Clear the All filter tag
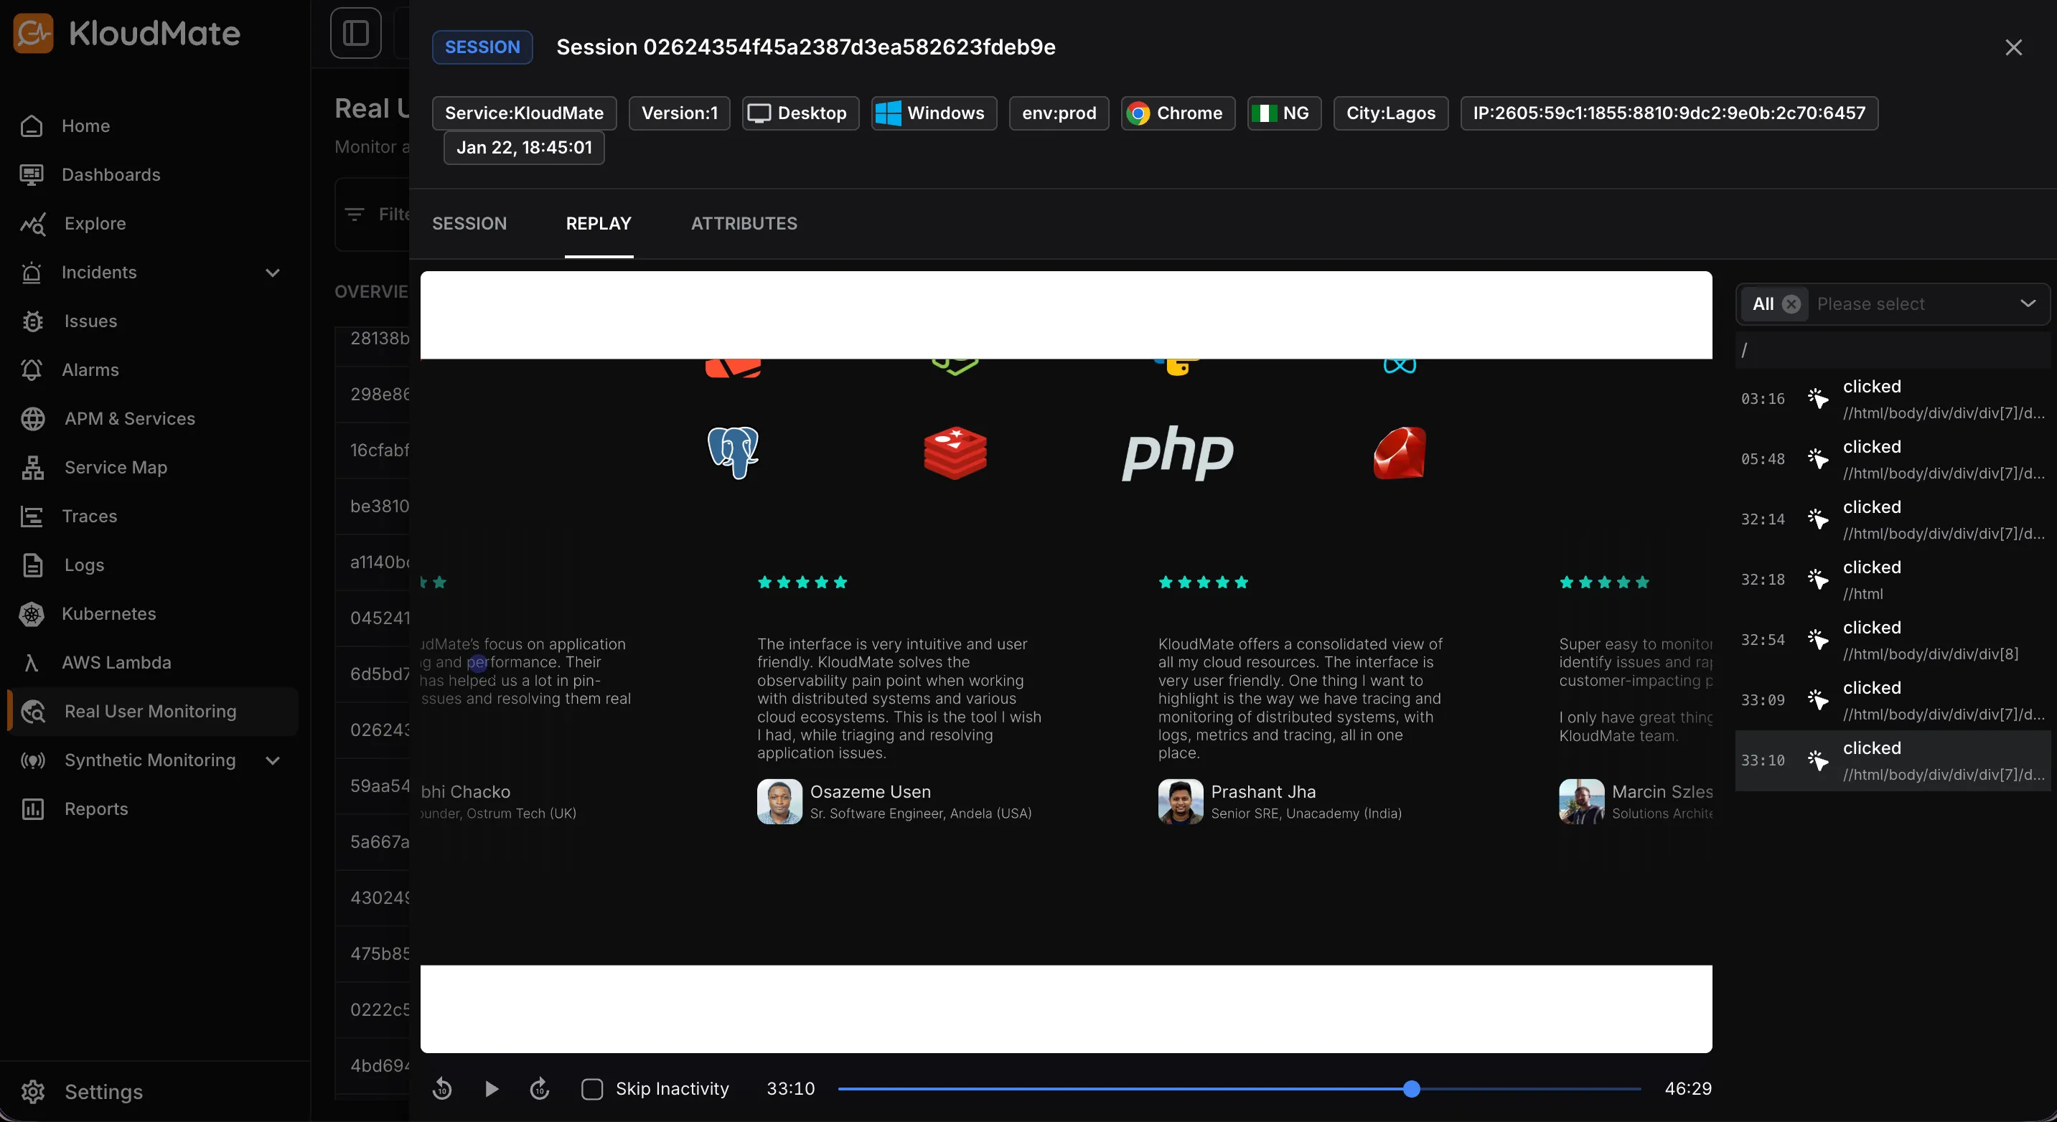Viewport: 2057px width, 1122px height. (1791, 304)
